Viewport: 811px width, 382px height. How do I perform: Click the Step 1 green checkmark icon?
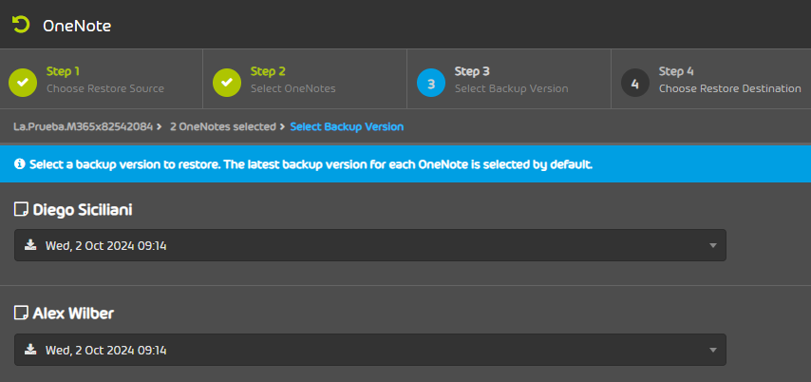(23, 83)
